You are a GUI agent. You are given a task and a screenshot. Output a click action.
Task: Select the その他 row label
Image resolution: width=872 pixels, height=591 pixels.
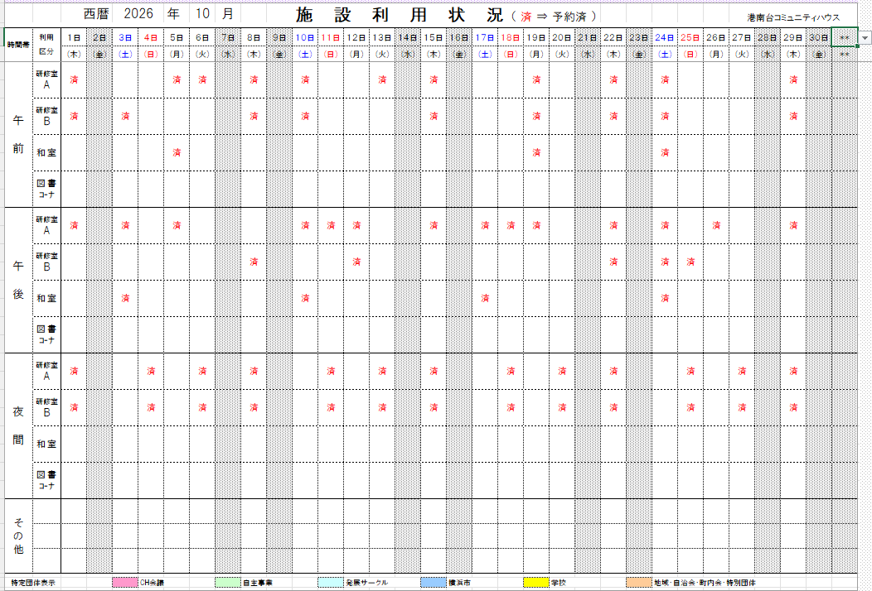coord(18,536)
